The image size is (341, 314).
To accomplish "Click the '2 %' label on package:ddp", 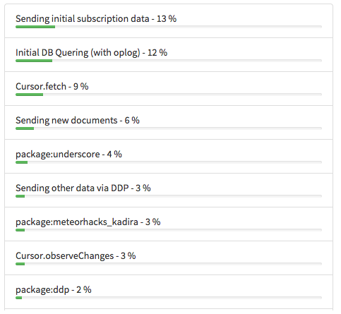I will (x=84, y=290).
